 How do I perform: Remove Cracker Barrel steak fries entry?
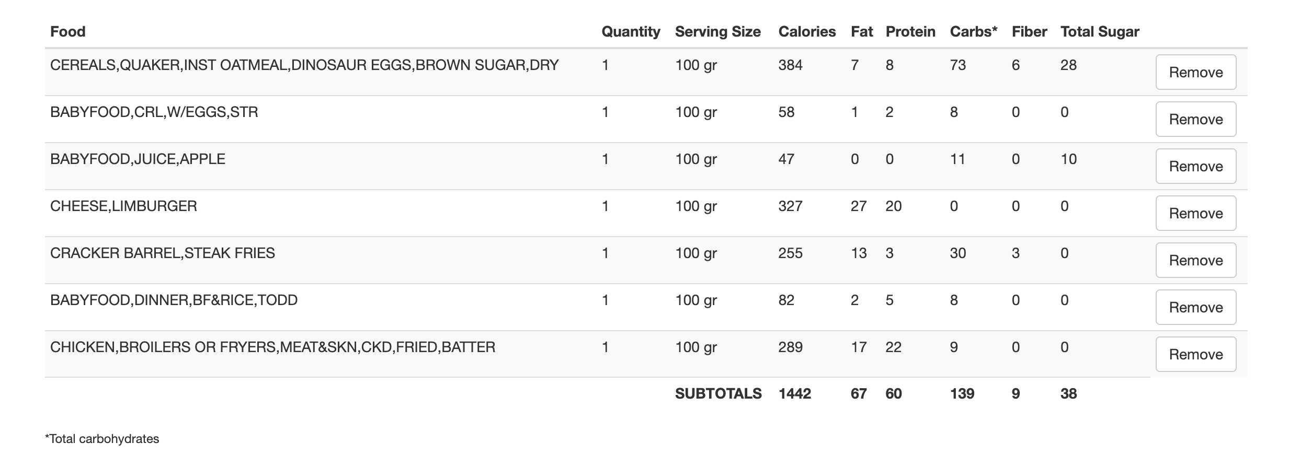1195,260
